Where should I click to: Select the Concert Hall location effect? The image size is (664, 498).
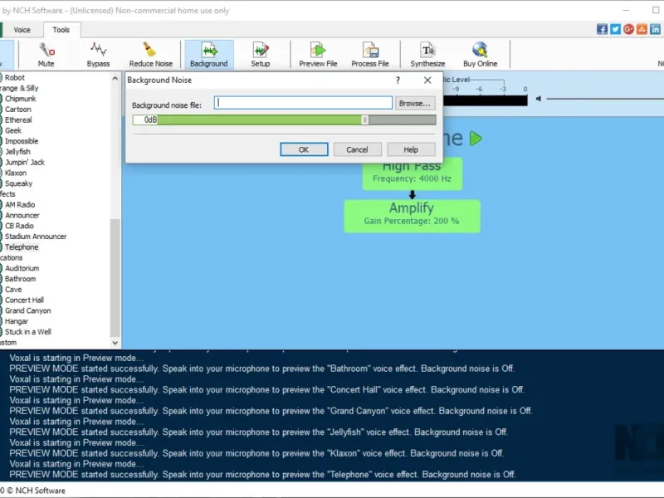click(24, 300)
